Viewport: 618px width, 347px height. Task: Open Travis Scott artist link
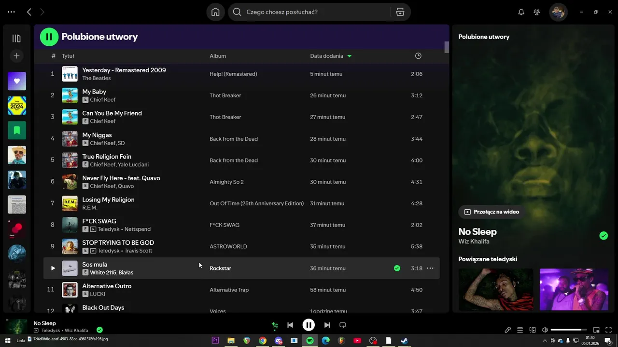point(138,251)
